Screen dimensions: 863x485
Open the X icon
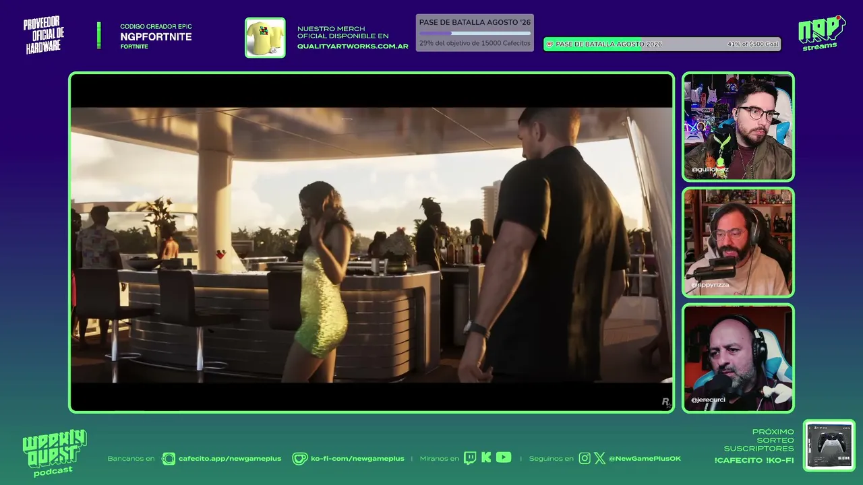pos(599,458)
